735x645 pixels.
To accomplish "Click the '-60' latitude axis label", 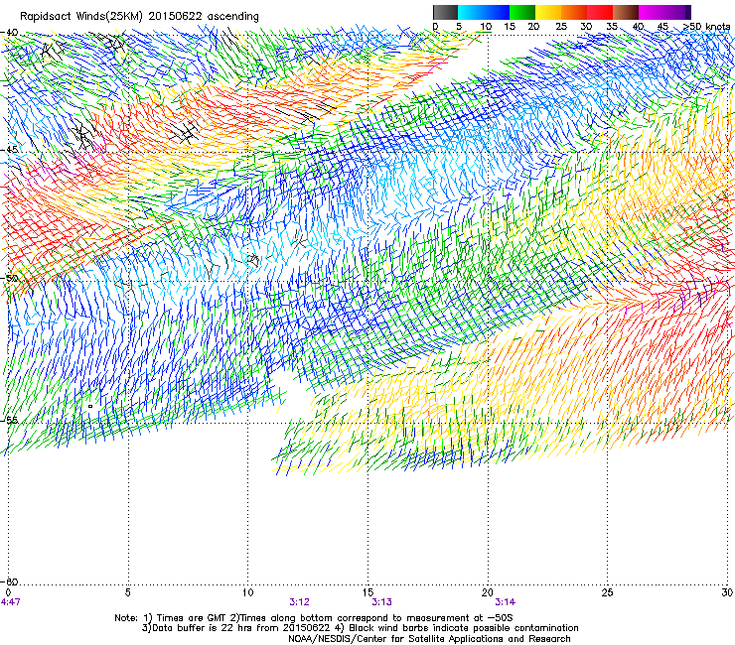I will coord(10,581).
